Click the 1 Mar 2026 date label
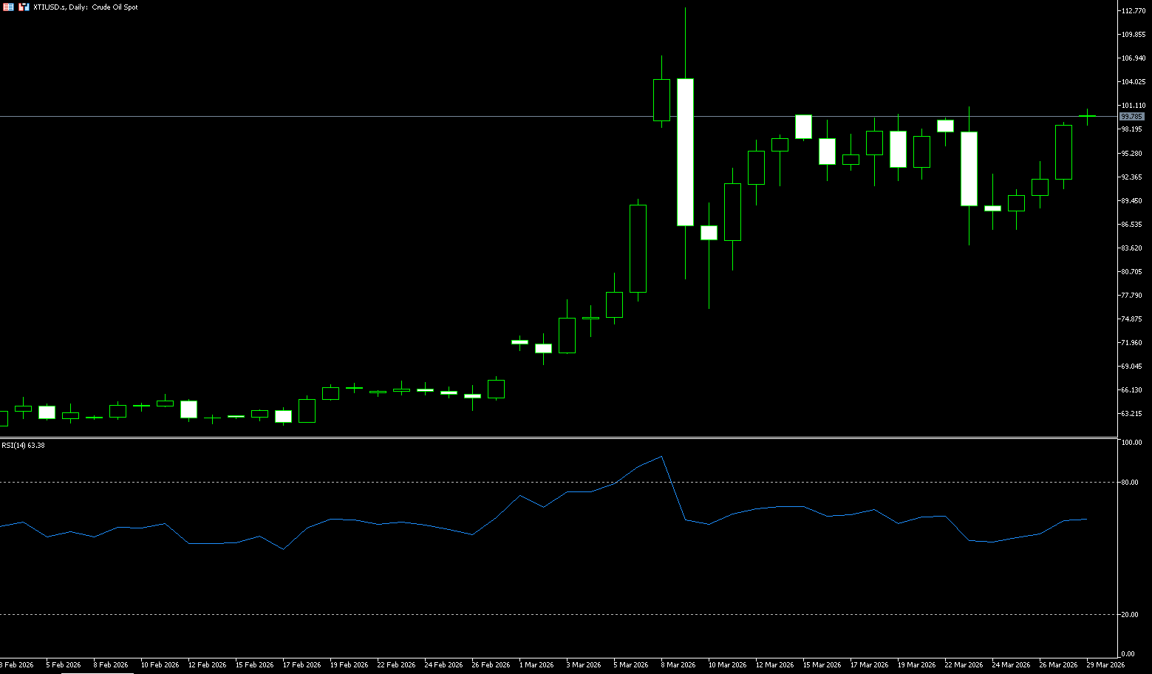Image resolution: width=1152 pixels, height=674 pixels. pyautogui.click(x=536, y=665)
